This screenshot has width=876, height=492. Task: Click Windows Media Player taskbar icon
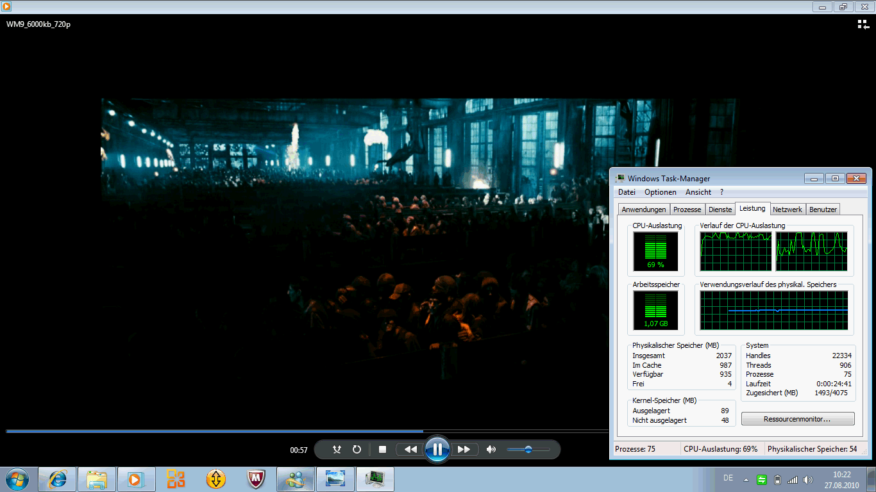[137, 479]
